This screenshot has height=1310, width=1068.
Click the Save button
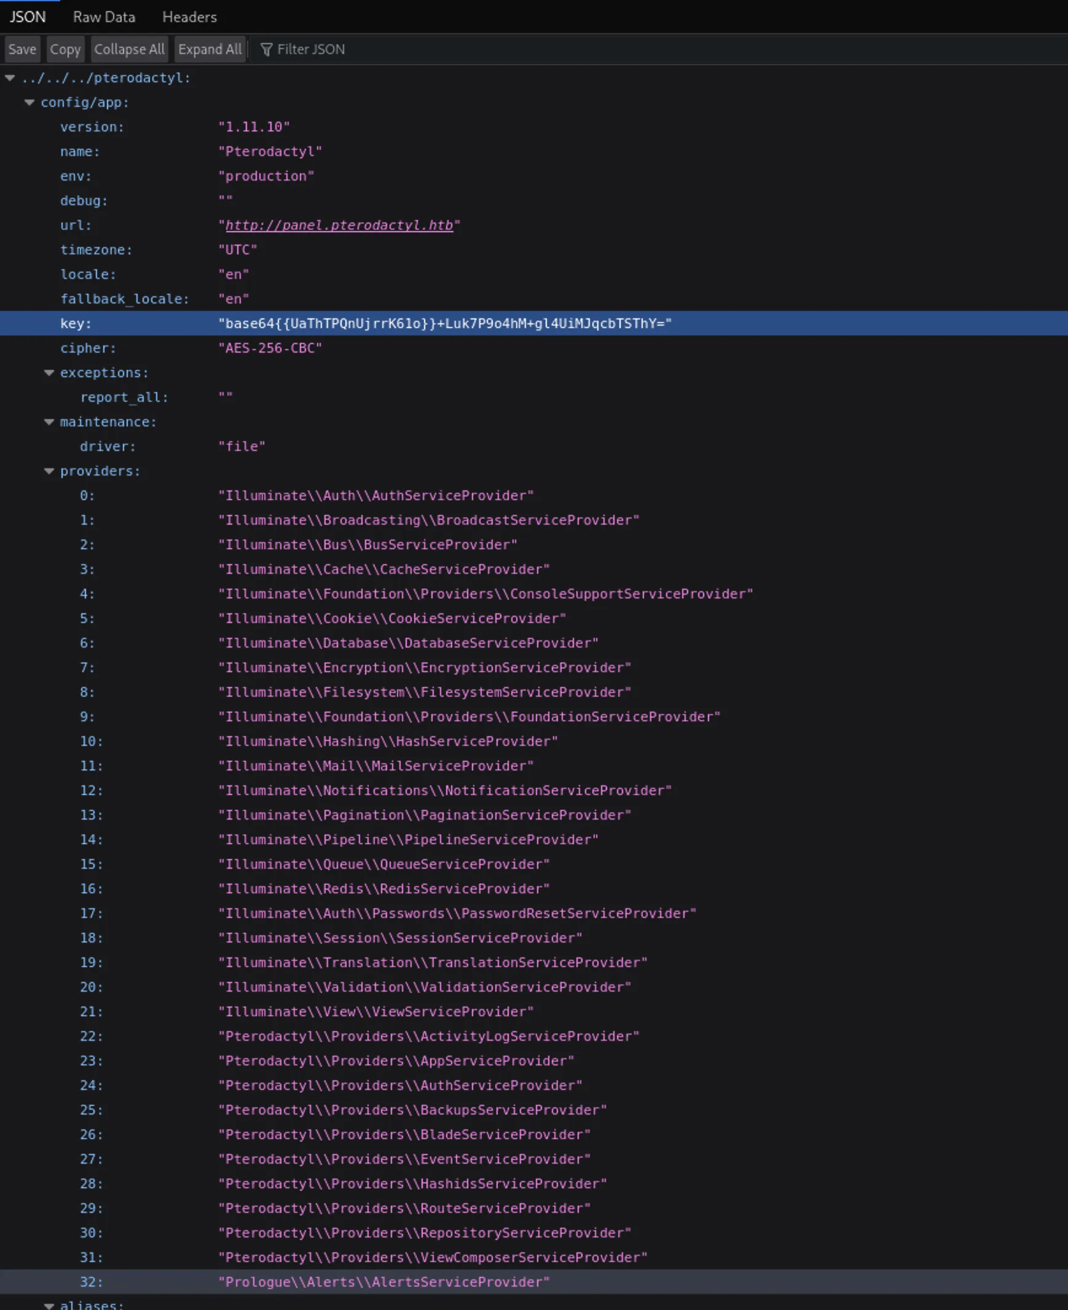pyautogui.click(x=22, y=49)
